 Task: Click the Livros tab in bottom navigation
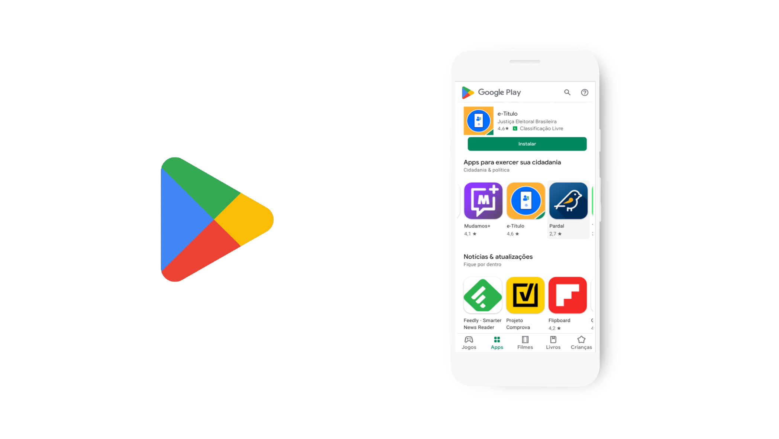[x=553, y=342]
